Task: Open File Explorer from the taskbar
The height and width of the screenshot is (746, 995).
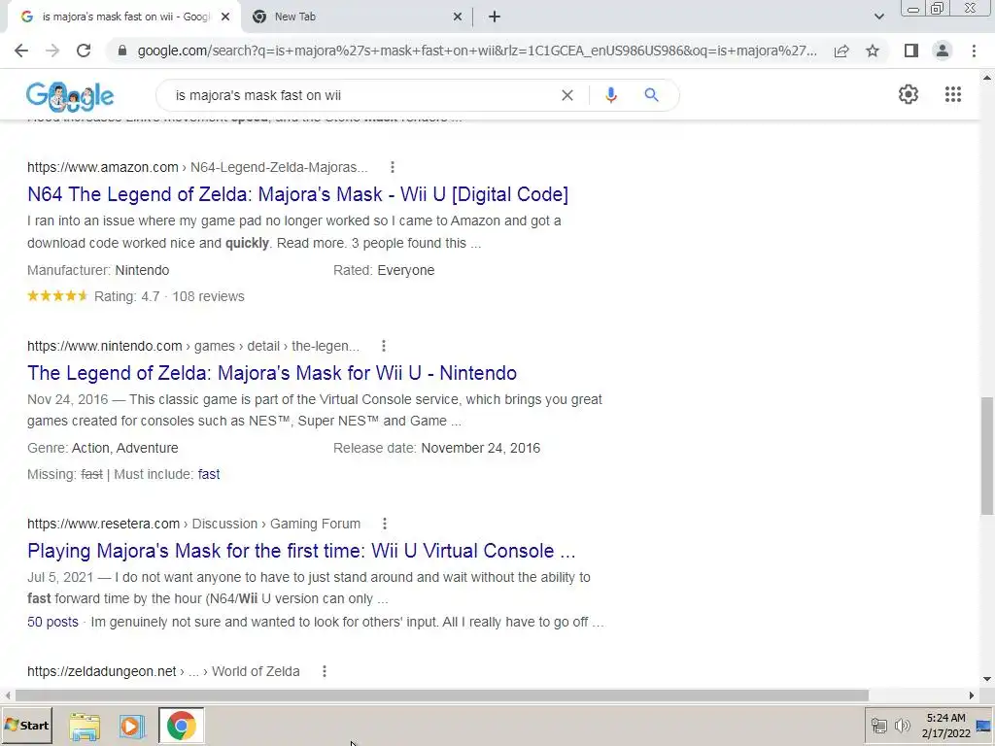Action: point(85,726)
